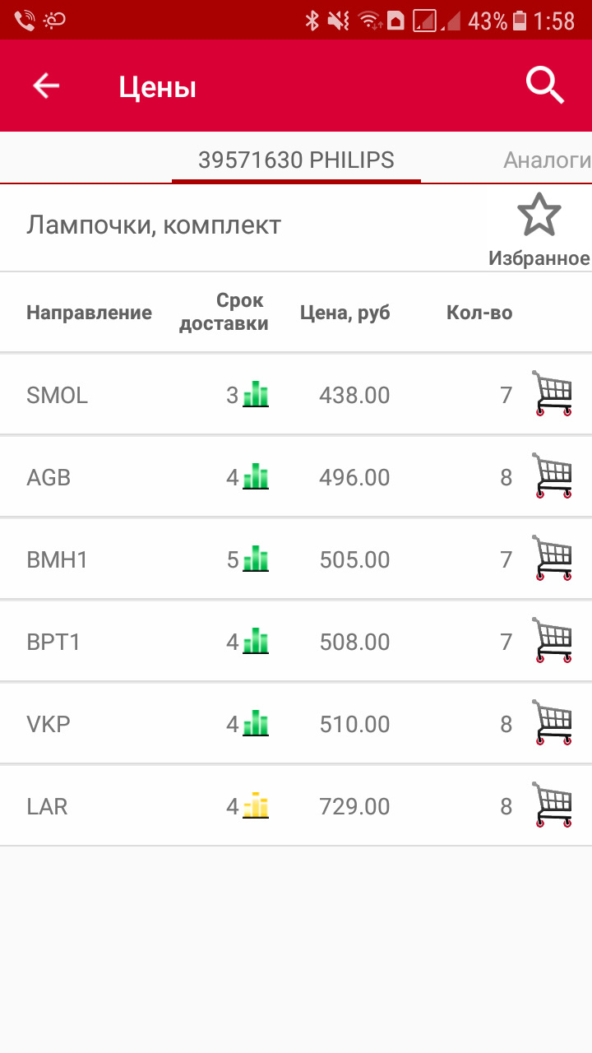This screenshot has width=592, height=1053.
Task: Select the 39571630 PHILIPS tab
Action: (x=296, y=160)
